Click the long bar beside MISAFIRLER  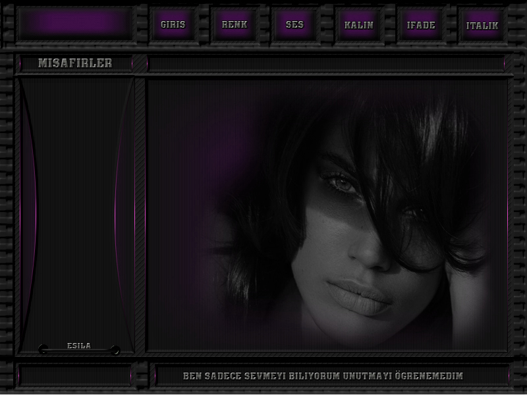point(327,64)
